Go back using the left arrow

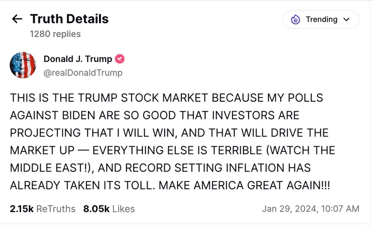click(17, 19)
